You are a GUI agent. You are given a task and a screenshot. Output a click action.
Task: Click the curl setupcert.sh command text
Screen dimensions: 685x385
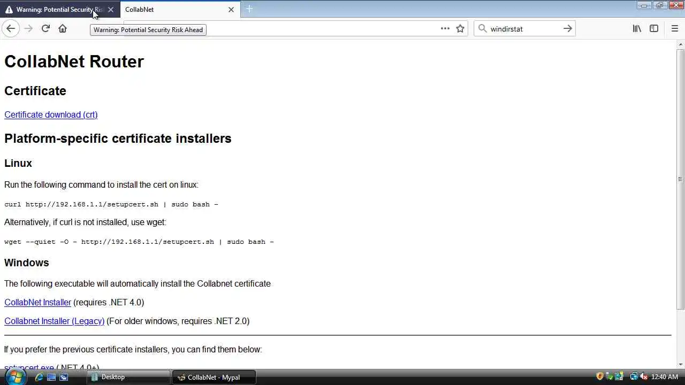(x=111, y=204)
